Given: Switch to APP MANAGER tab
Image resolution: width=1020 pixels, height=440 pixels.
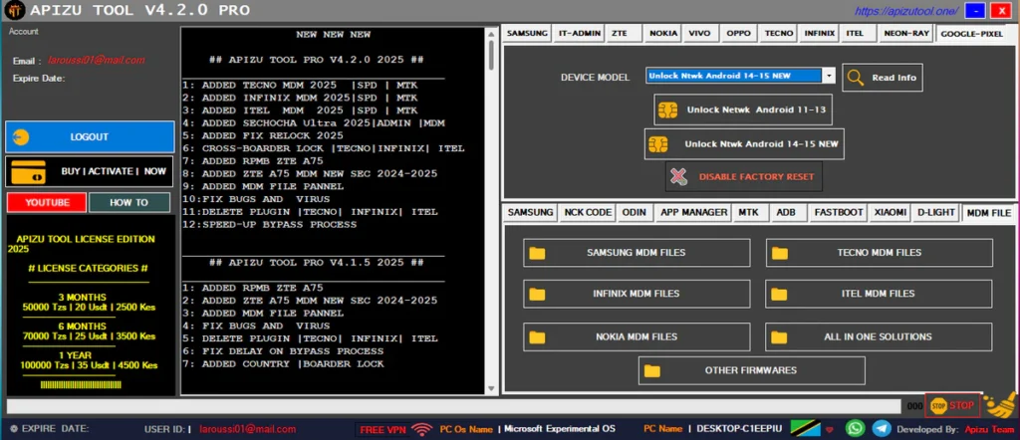Looking at the screenshot, I should click(x=693, y=212).
